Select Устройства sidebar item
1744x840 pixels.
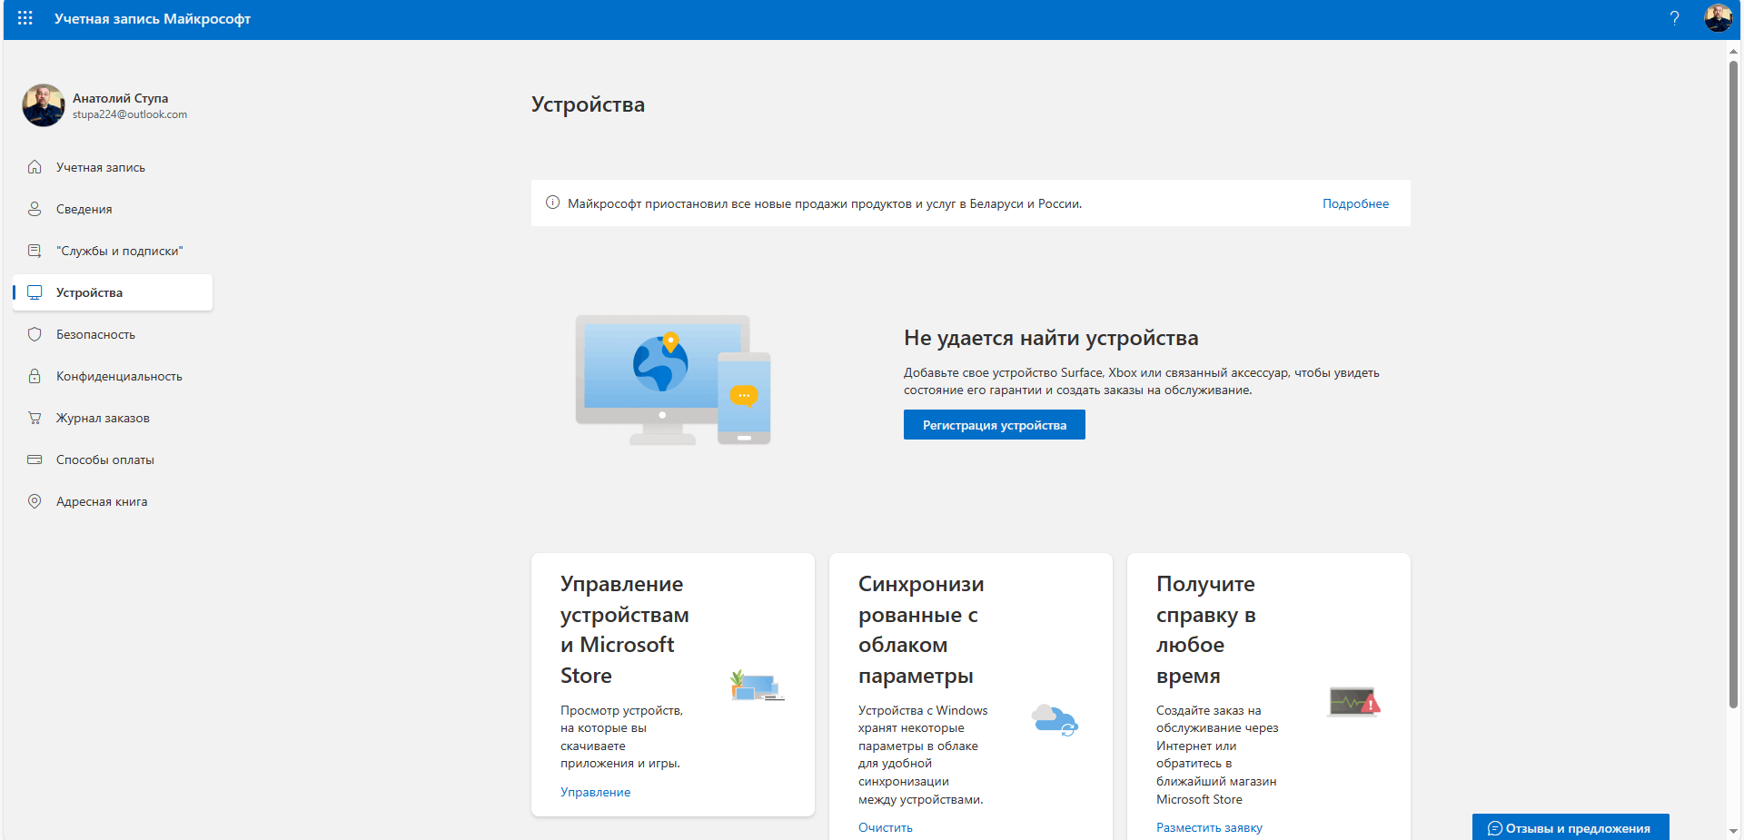pyautogui.click(x=113, y=292)
